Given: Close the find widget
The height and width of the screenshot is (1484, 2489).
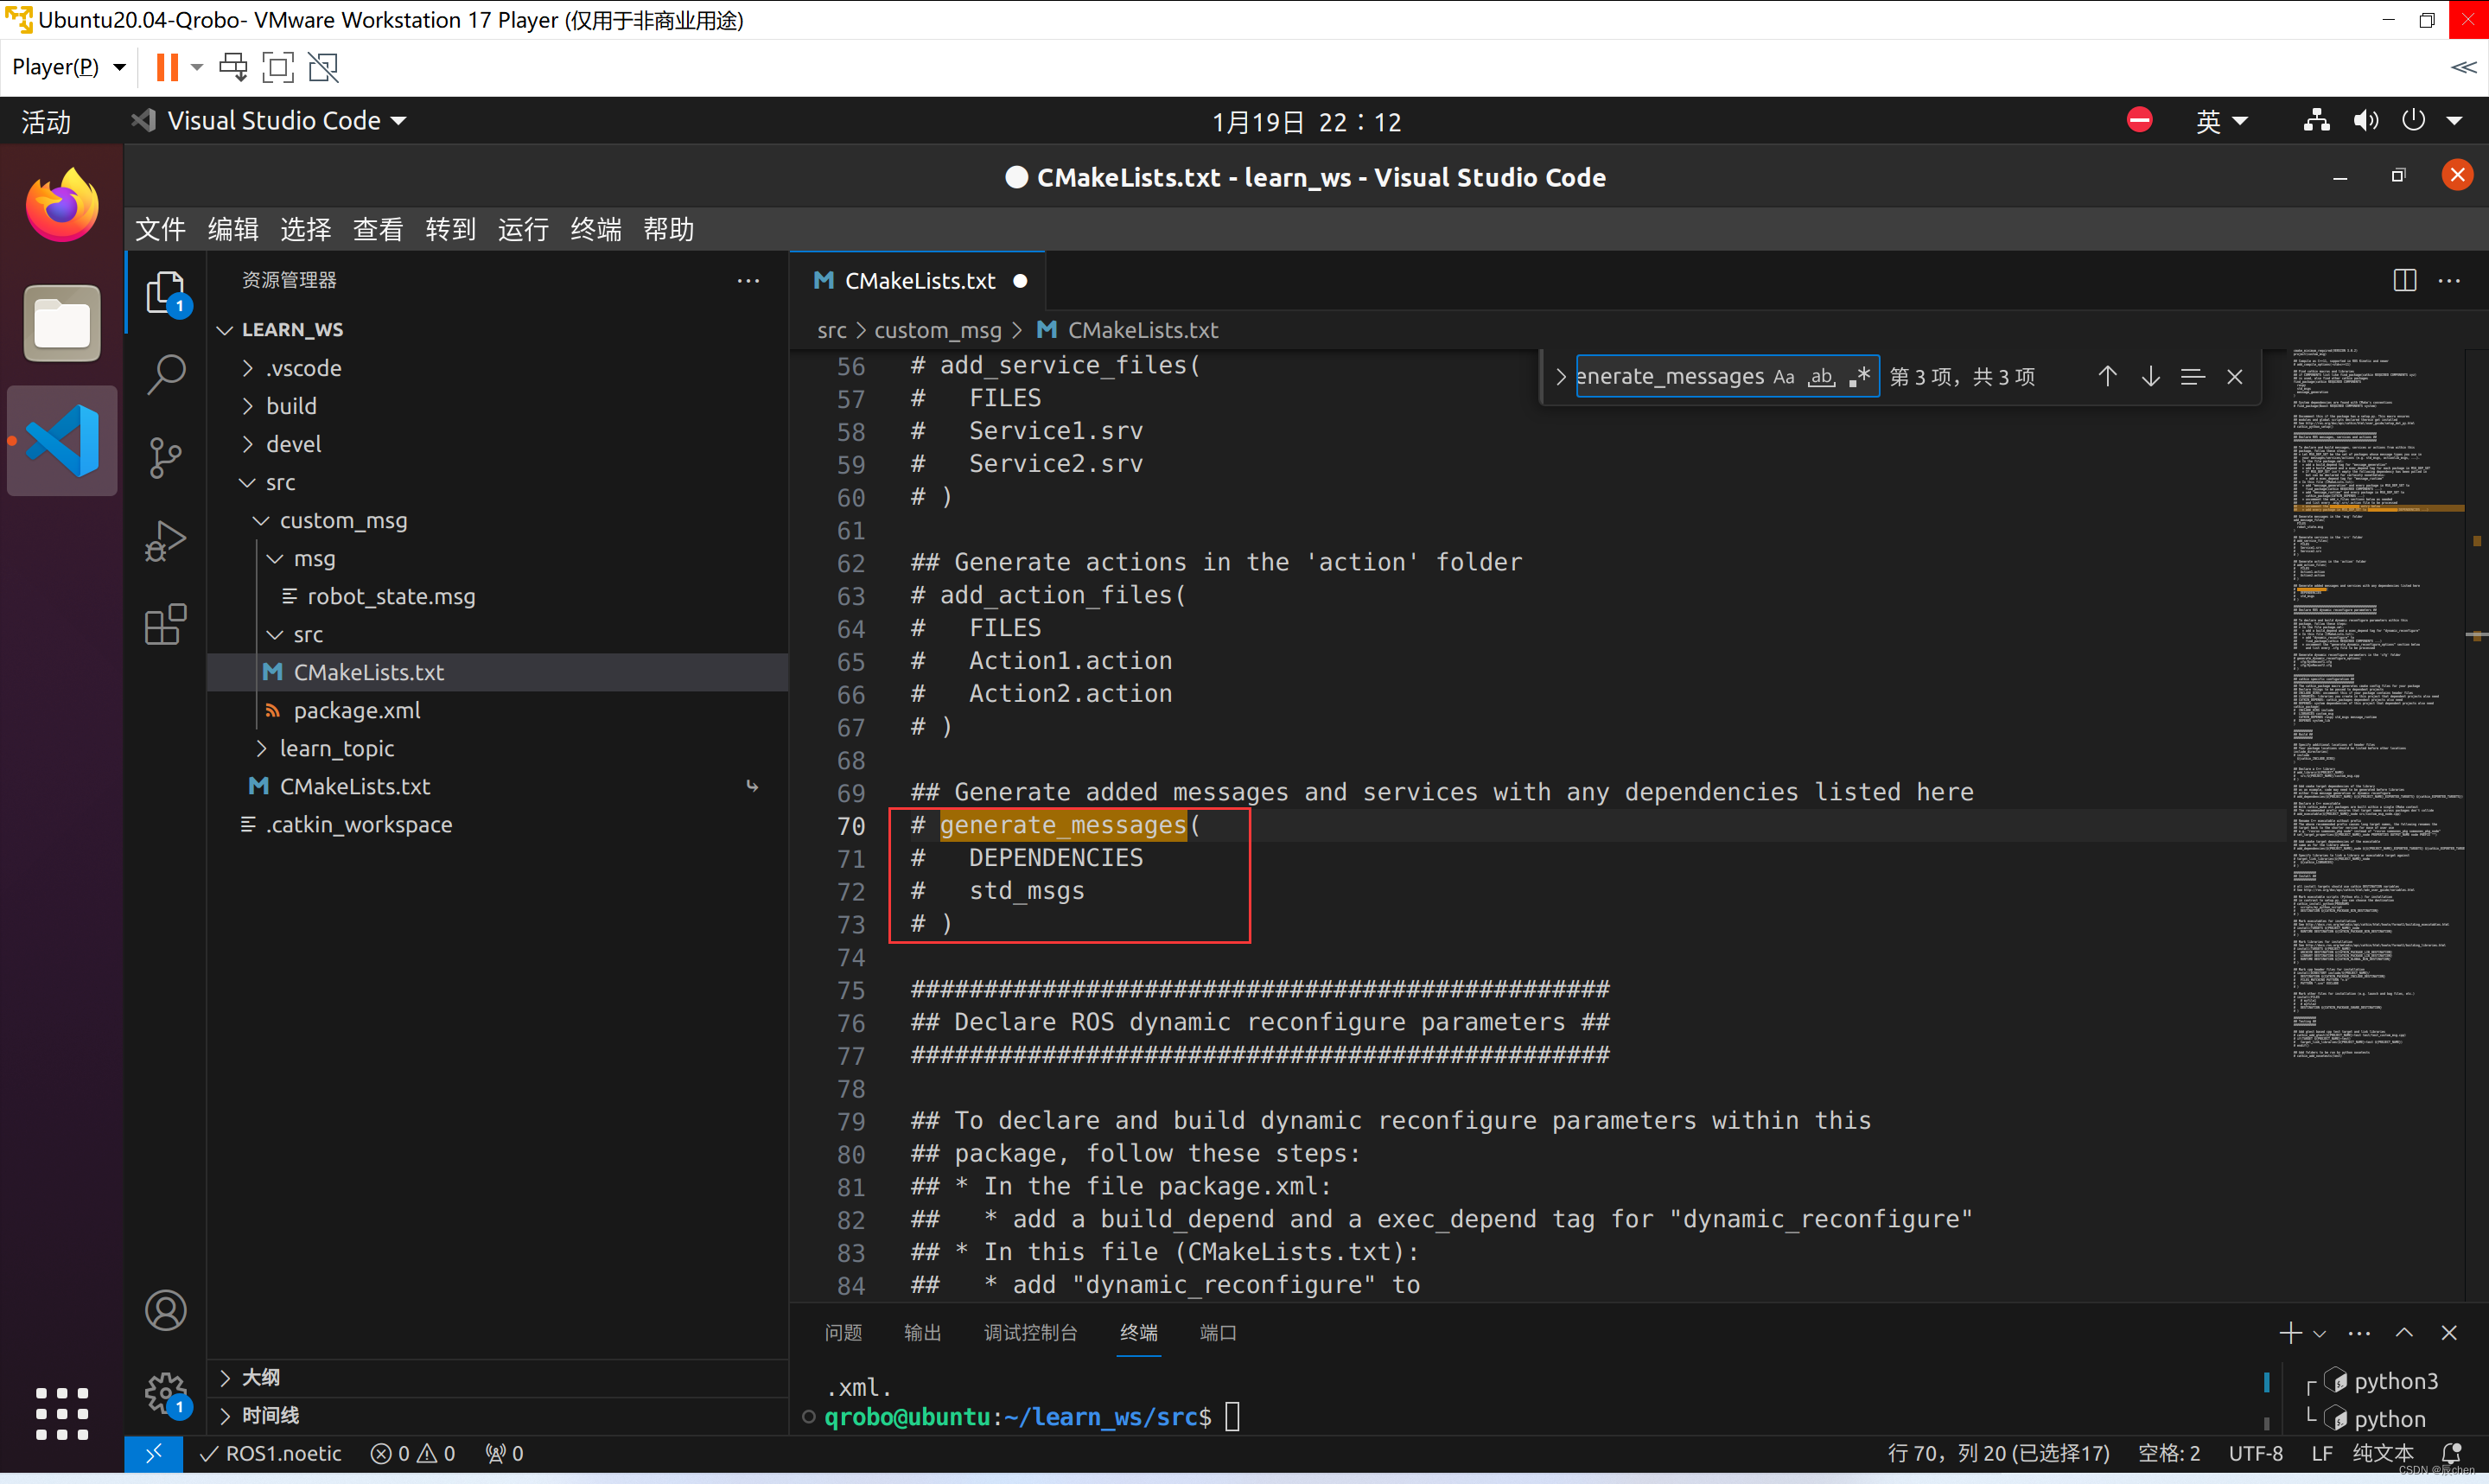Looking at the screenshot, I should [x=2235, y=377].
